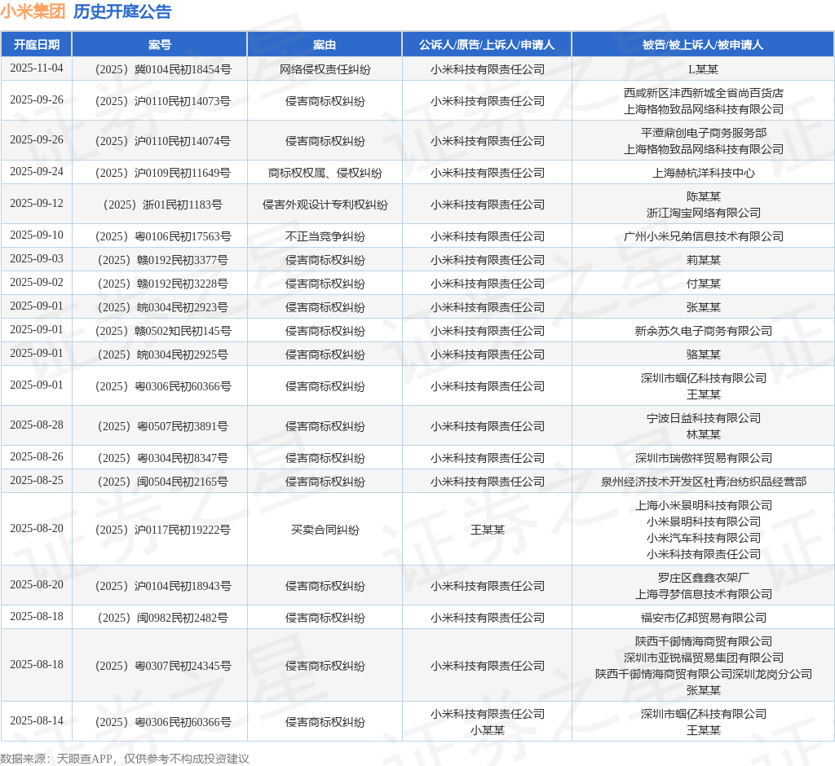Click defendant 莉某某
This screenshot has height=766, width=835.
click(x=704, y=260)
